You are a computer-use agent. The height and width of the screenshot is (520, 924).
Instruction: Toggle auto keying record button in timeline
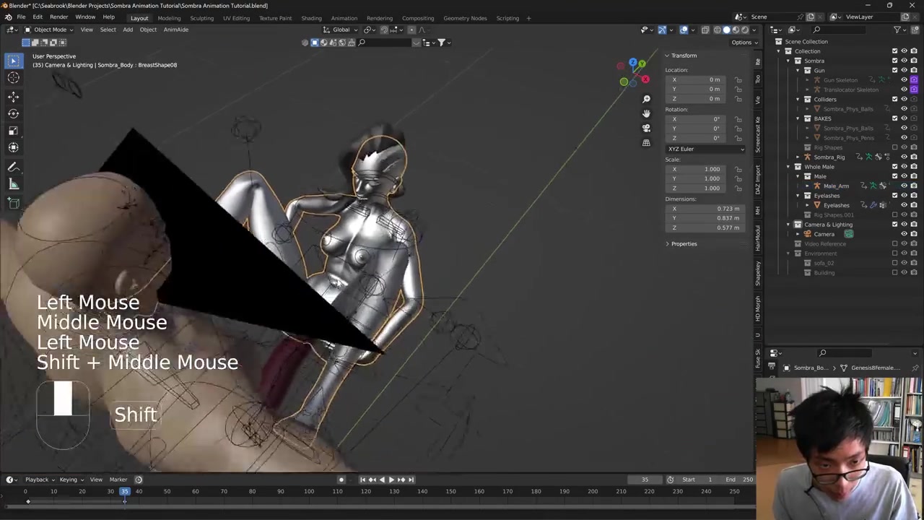[341, 480]
